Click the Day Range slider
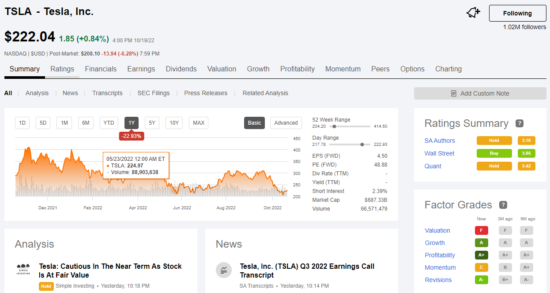Viewport: 550px width, 293px height. click(350, 145)
